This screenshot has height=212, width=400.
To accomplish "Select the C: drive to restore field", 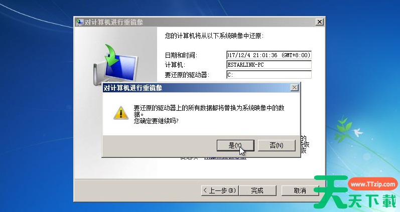I will click(269, 75).
